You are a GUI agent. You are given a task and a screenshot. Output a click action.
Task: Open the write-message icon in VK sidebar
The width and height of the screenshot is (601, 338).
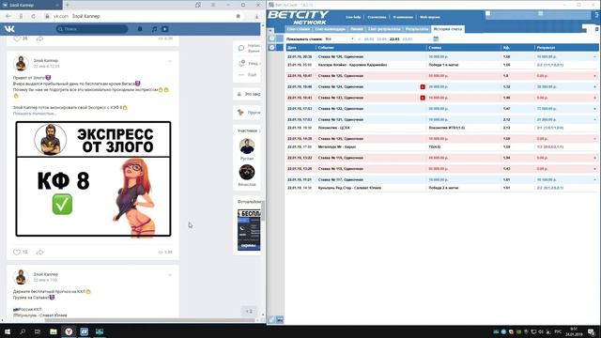tap(241, 48)
